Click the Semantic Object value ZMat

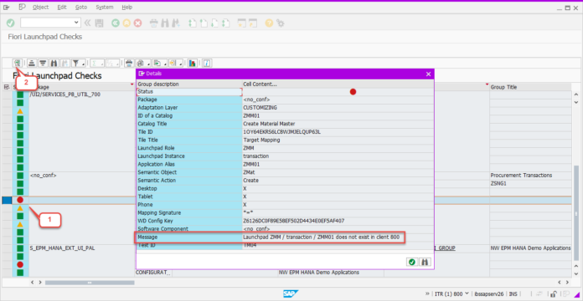(249, 172)
